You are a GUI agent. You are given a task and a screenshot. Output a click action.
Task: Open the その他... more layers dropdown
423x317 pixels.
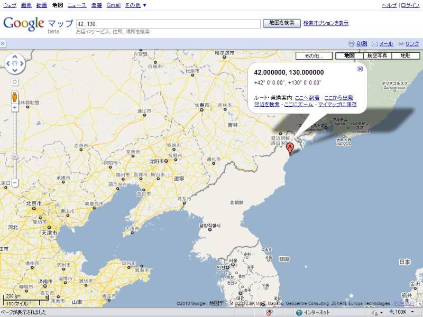[314, 55]
